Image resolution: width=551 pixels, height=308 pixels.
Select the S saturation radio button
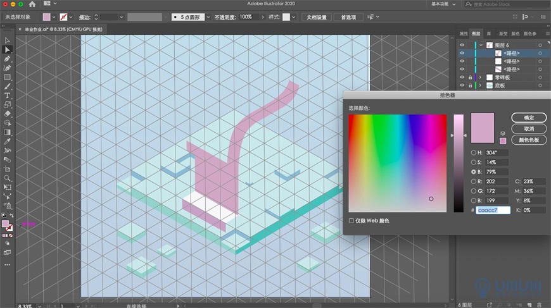click(473, 162)
